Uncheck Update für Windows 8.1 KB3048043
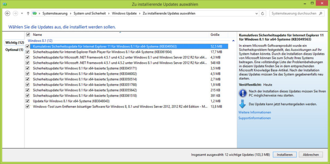Screen dimensions: 330x164 click(x=27, y=101)
